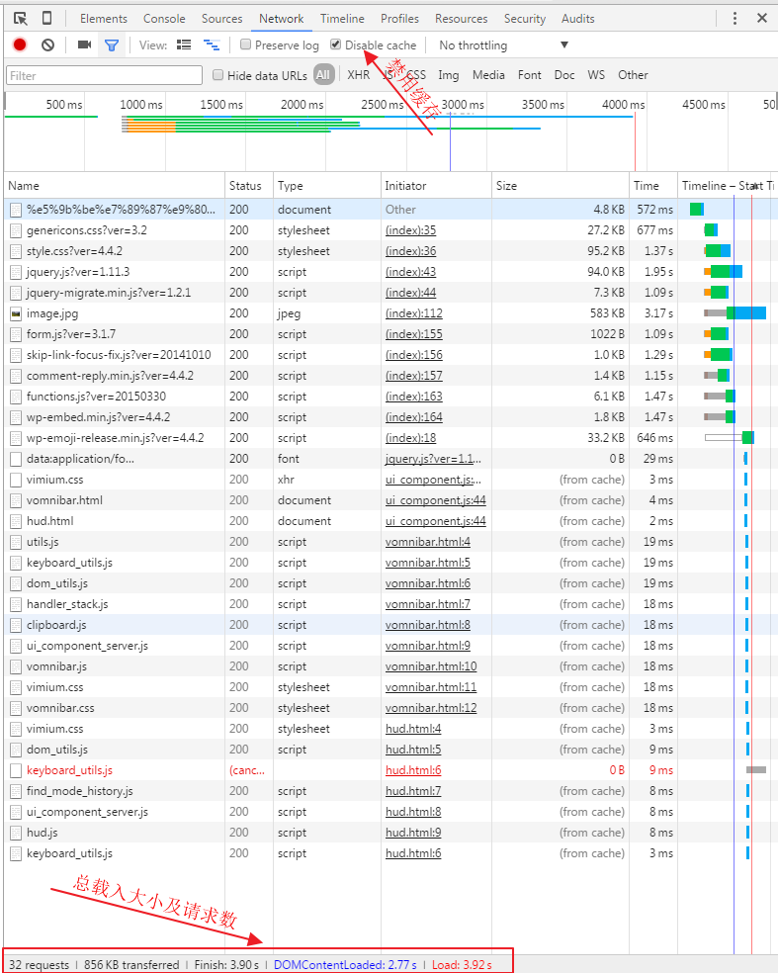
Task: Clear the network log icon
Action: [x=47, y=44]
